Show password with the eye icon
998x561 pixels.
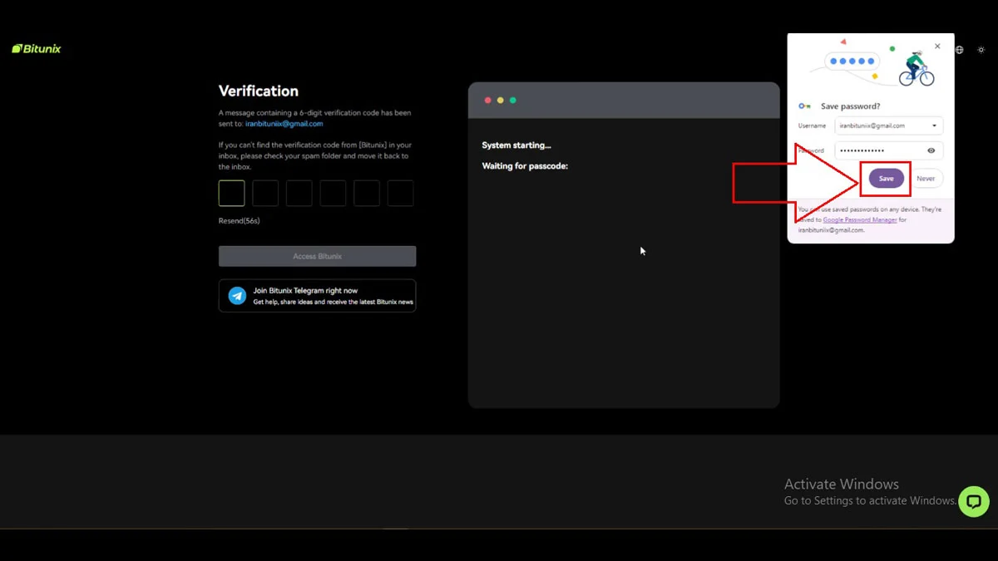point(931,150)
